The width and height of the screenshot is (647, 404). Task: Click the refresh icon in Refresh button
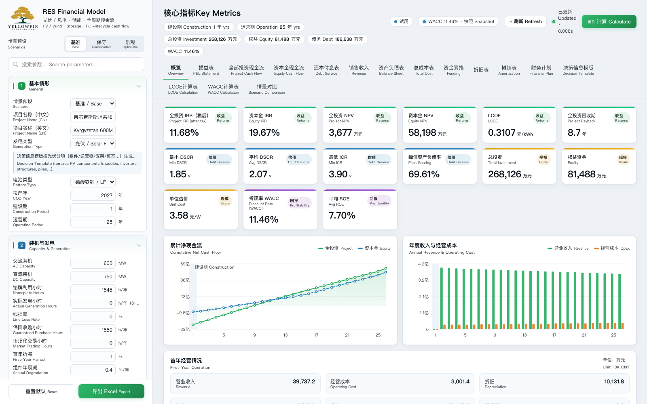click(511, 22)
